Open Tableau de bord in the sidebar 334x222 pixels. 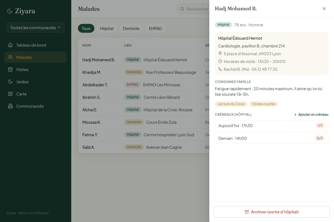coord(36,45)
